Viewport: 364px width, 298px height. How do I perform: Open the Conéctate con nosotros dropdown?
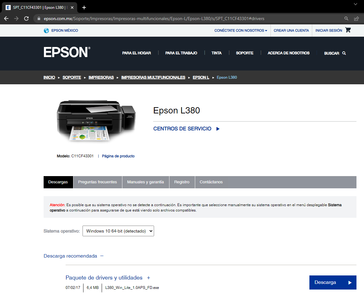click(241, 30)
